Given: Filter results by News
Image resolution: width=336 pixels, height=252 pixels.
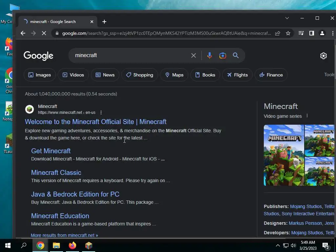Looking at the screenshot, I should click(x=105, y=75).
